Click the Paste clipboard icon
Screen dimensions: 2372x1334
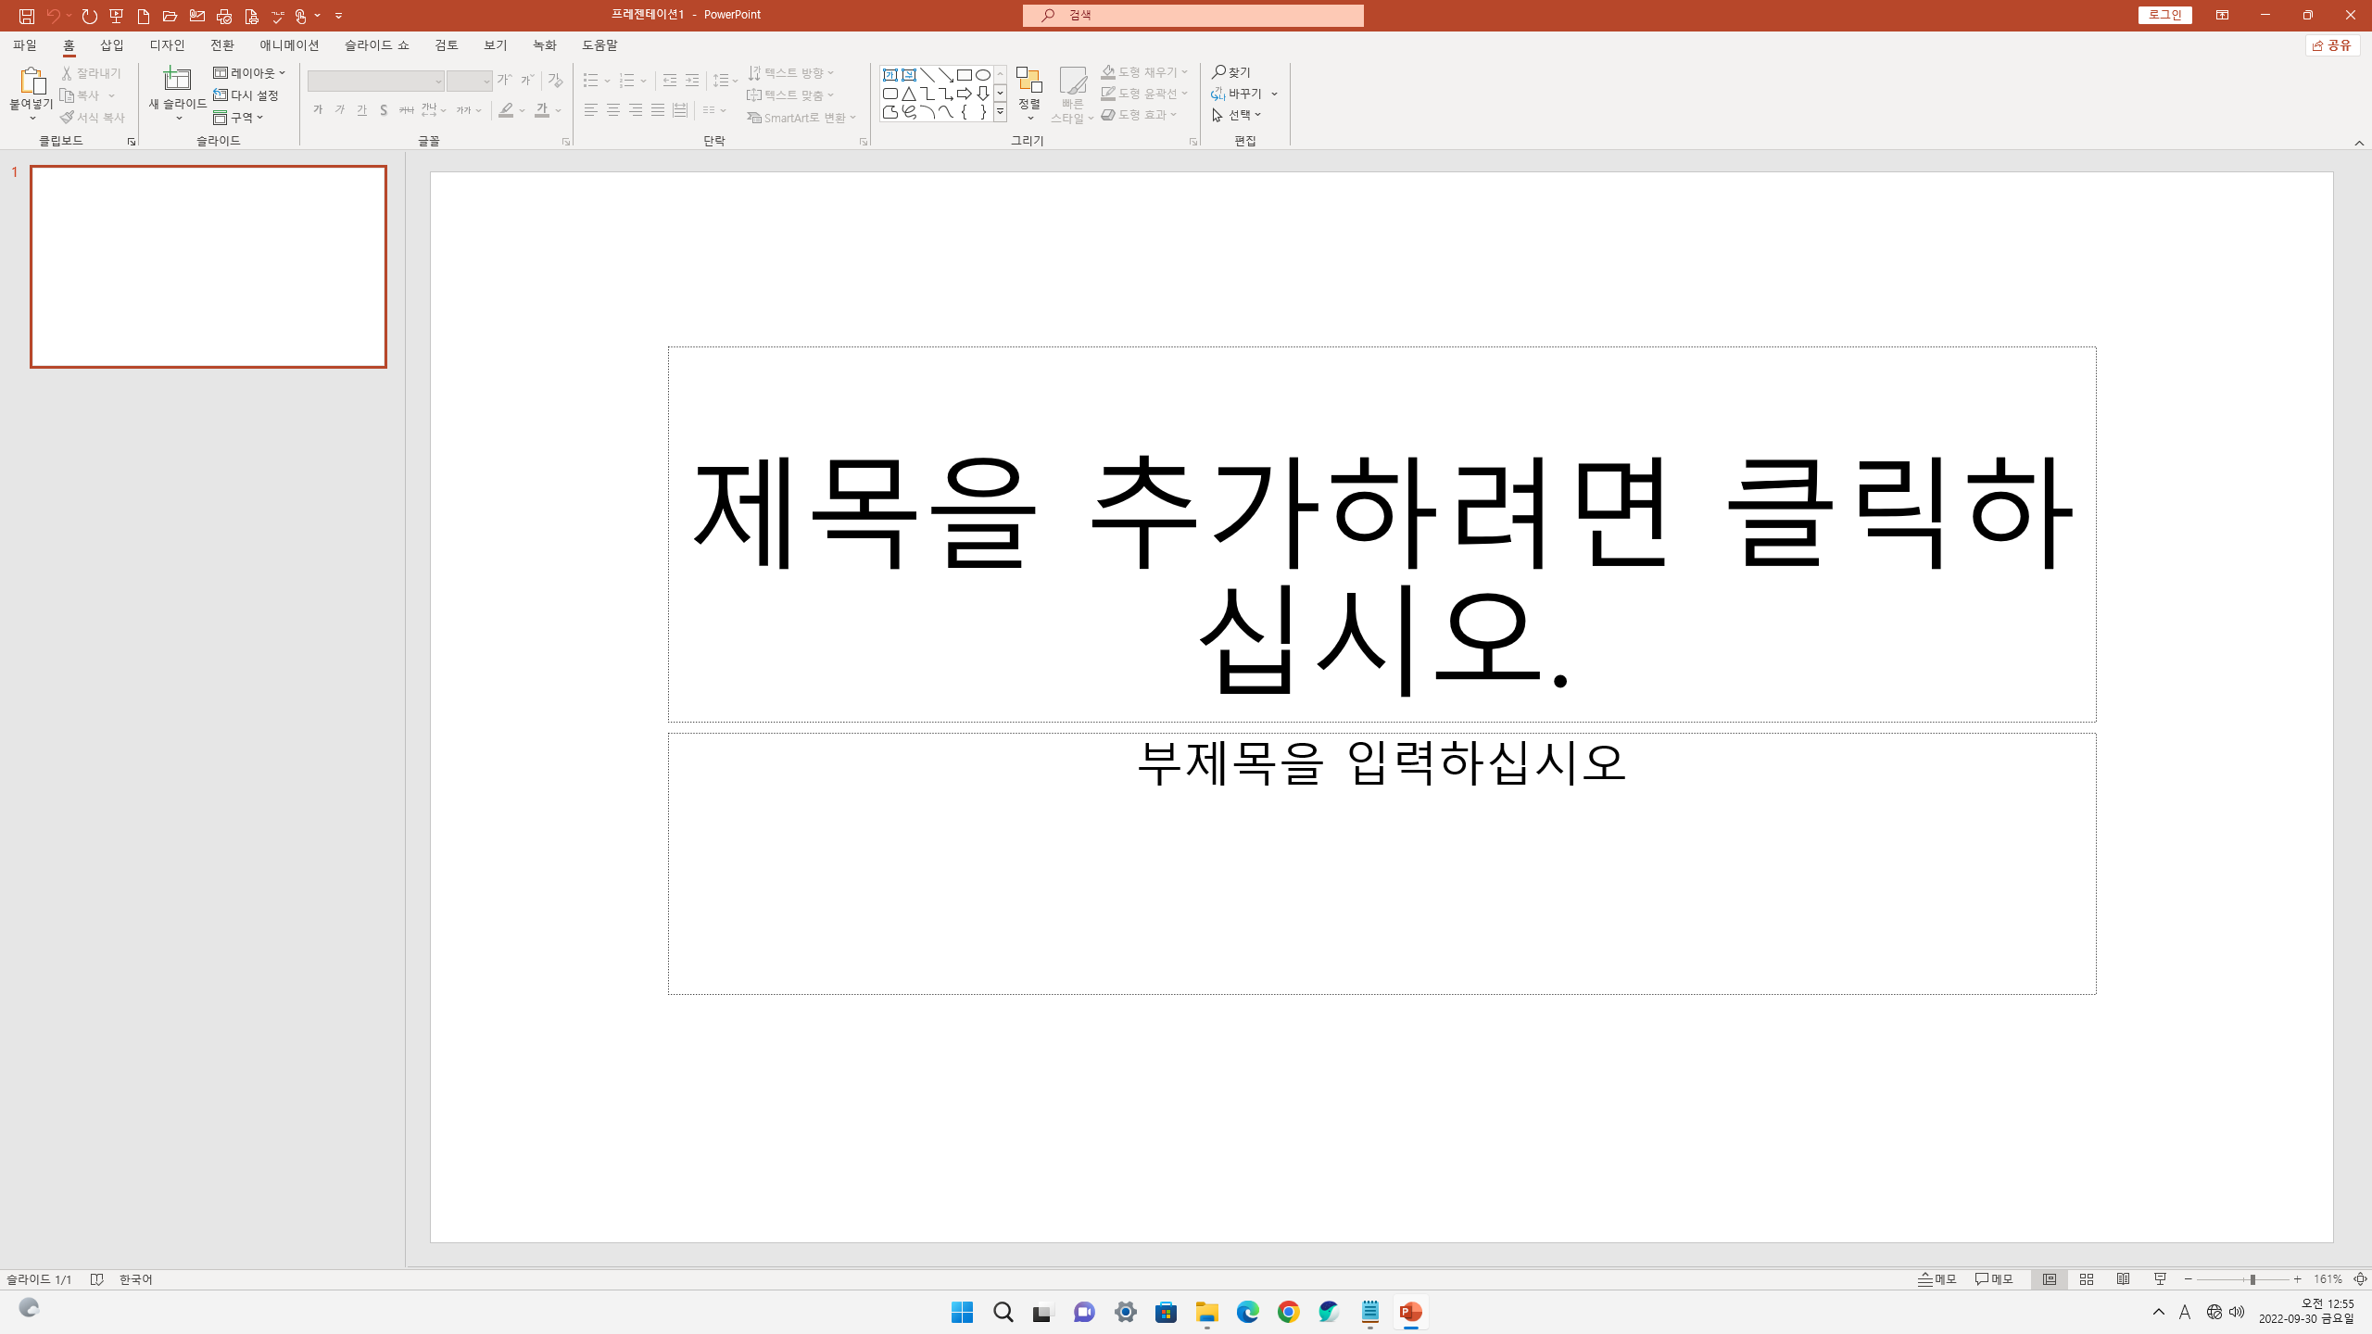click(32, 82)
